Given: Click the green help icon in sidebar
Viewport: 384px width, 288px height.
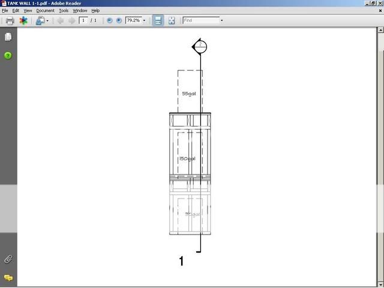Looking at the screenshot, I should [x=8, y=55].
